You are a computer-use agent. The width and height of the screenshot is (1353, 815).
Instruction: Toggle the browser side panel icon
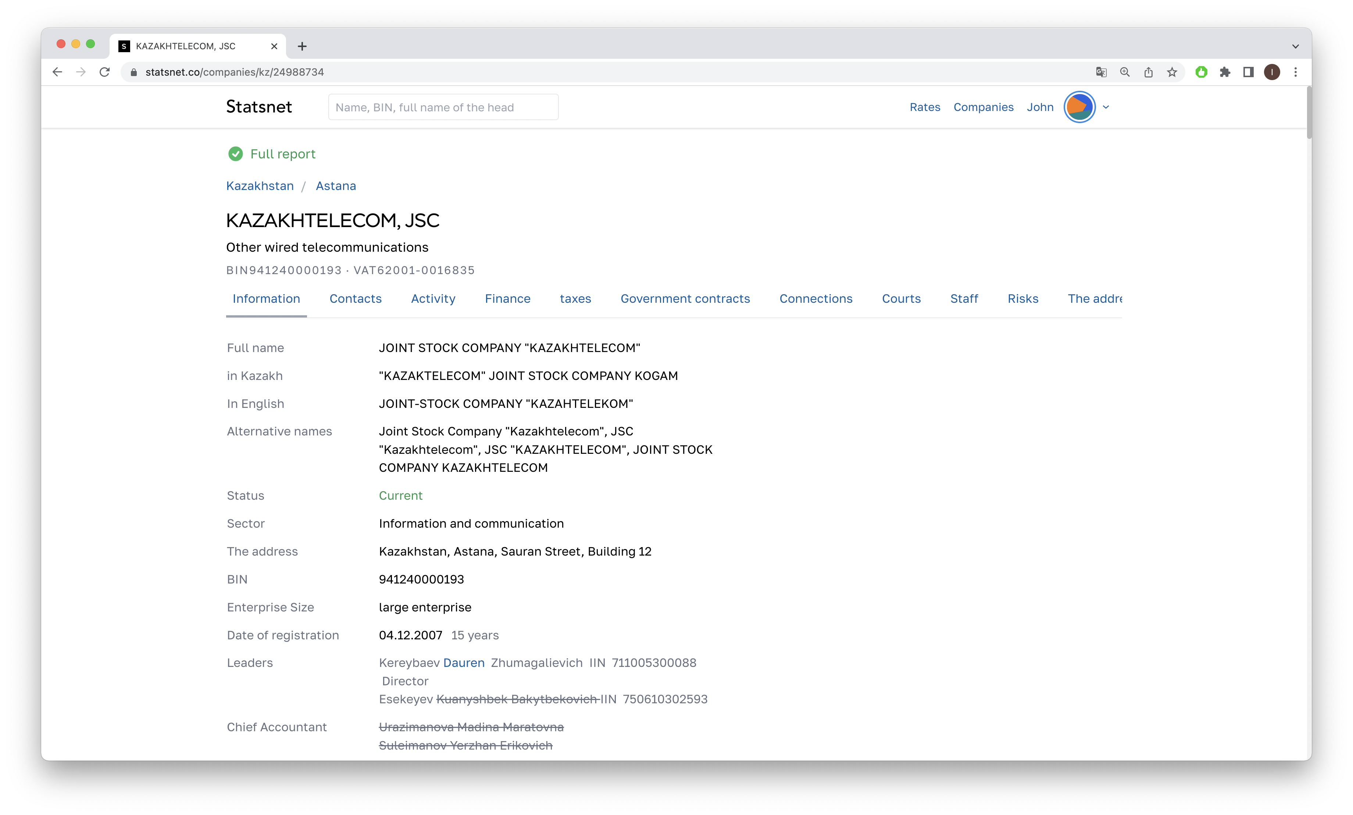(1248, 72)
